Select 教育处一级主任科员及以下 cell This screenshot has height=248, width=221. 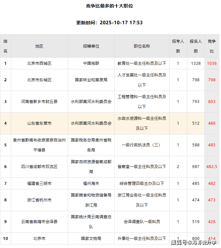(142, 63)
